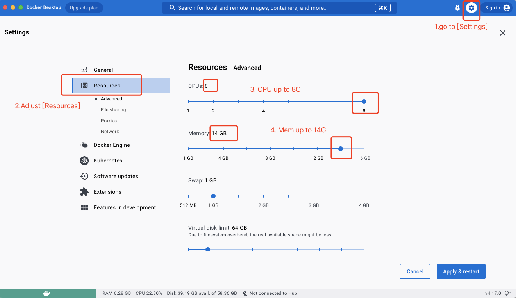Viewport: 516px width, 298px height.
Task: Click the CPU 22.80% status text
Action: [x=149, y=293]
